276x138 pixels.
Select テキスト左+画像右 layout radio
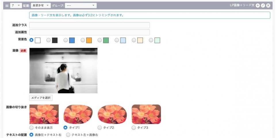point(68,135)
